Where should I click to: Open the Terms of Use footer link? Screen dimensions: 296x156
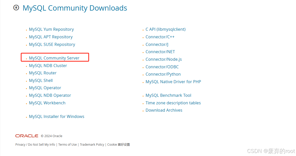pos(68,144)
